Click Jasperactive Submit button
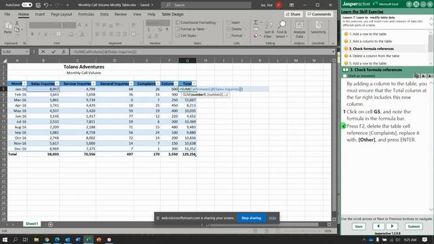The width and height of the screenshot is (434, 244). click(414, 226)
